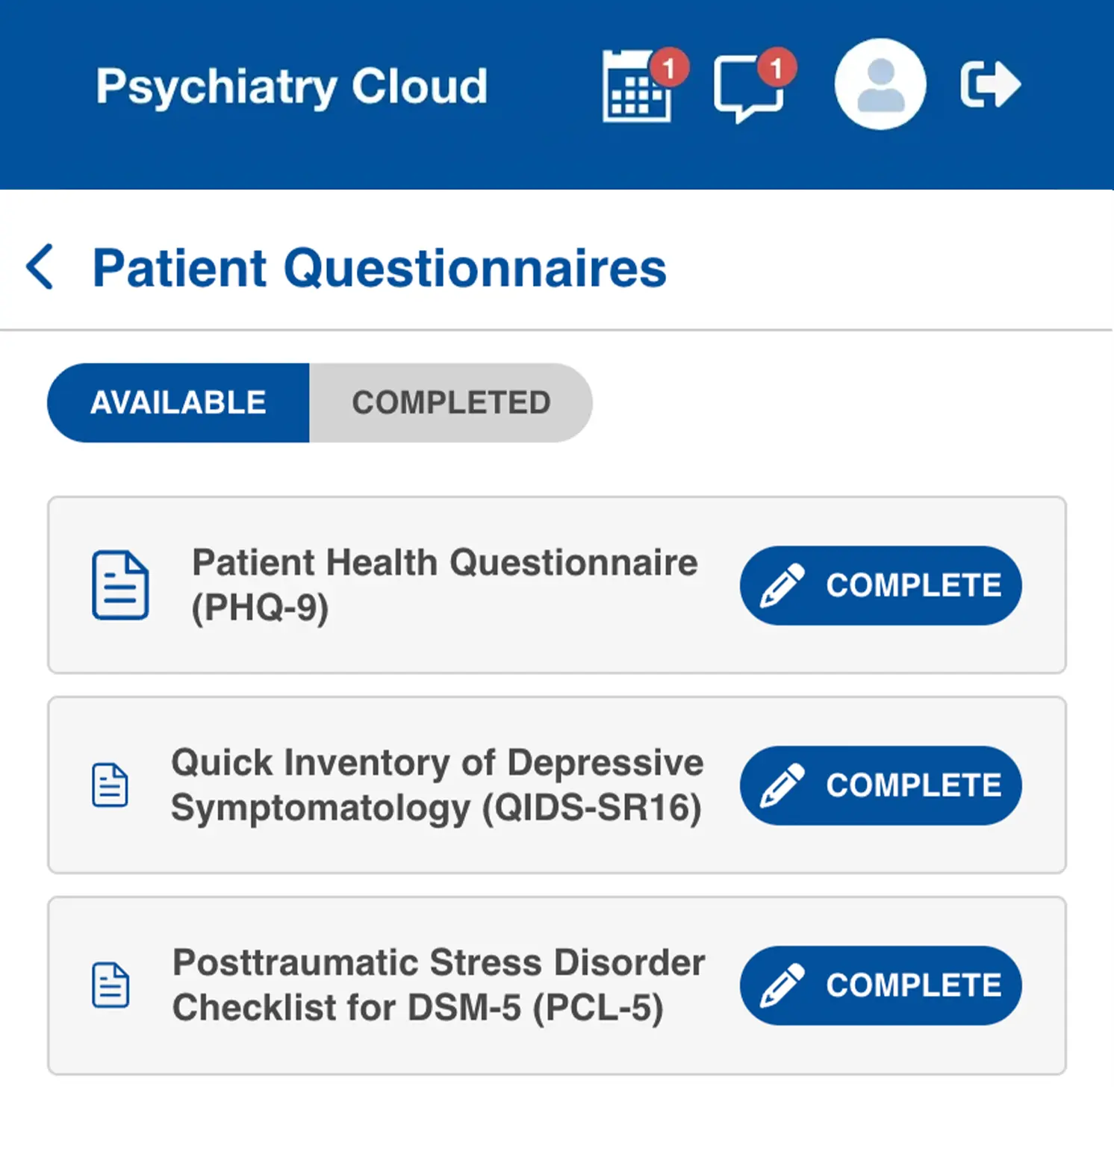This screenshot has height=1172, width=1114.
Task: Select the Posttraumatic Stress Disorder Checklist title
Action: 438,985
